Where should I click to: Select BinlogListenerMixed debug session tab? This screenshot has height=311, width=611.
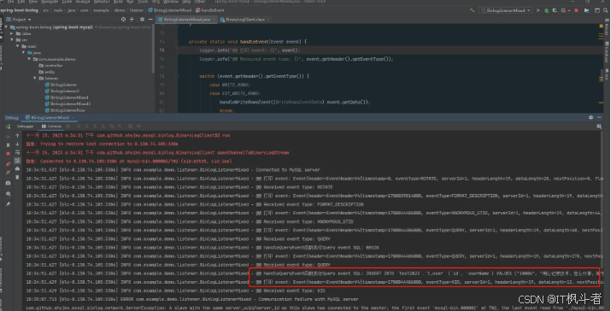click(x=50, y=117)
